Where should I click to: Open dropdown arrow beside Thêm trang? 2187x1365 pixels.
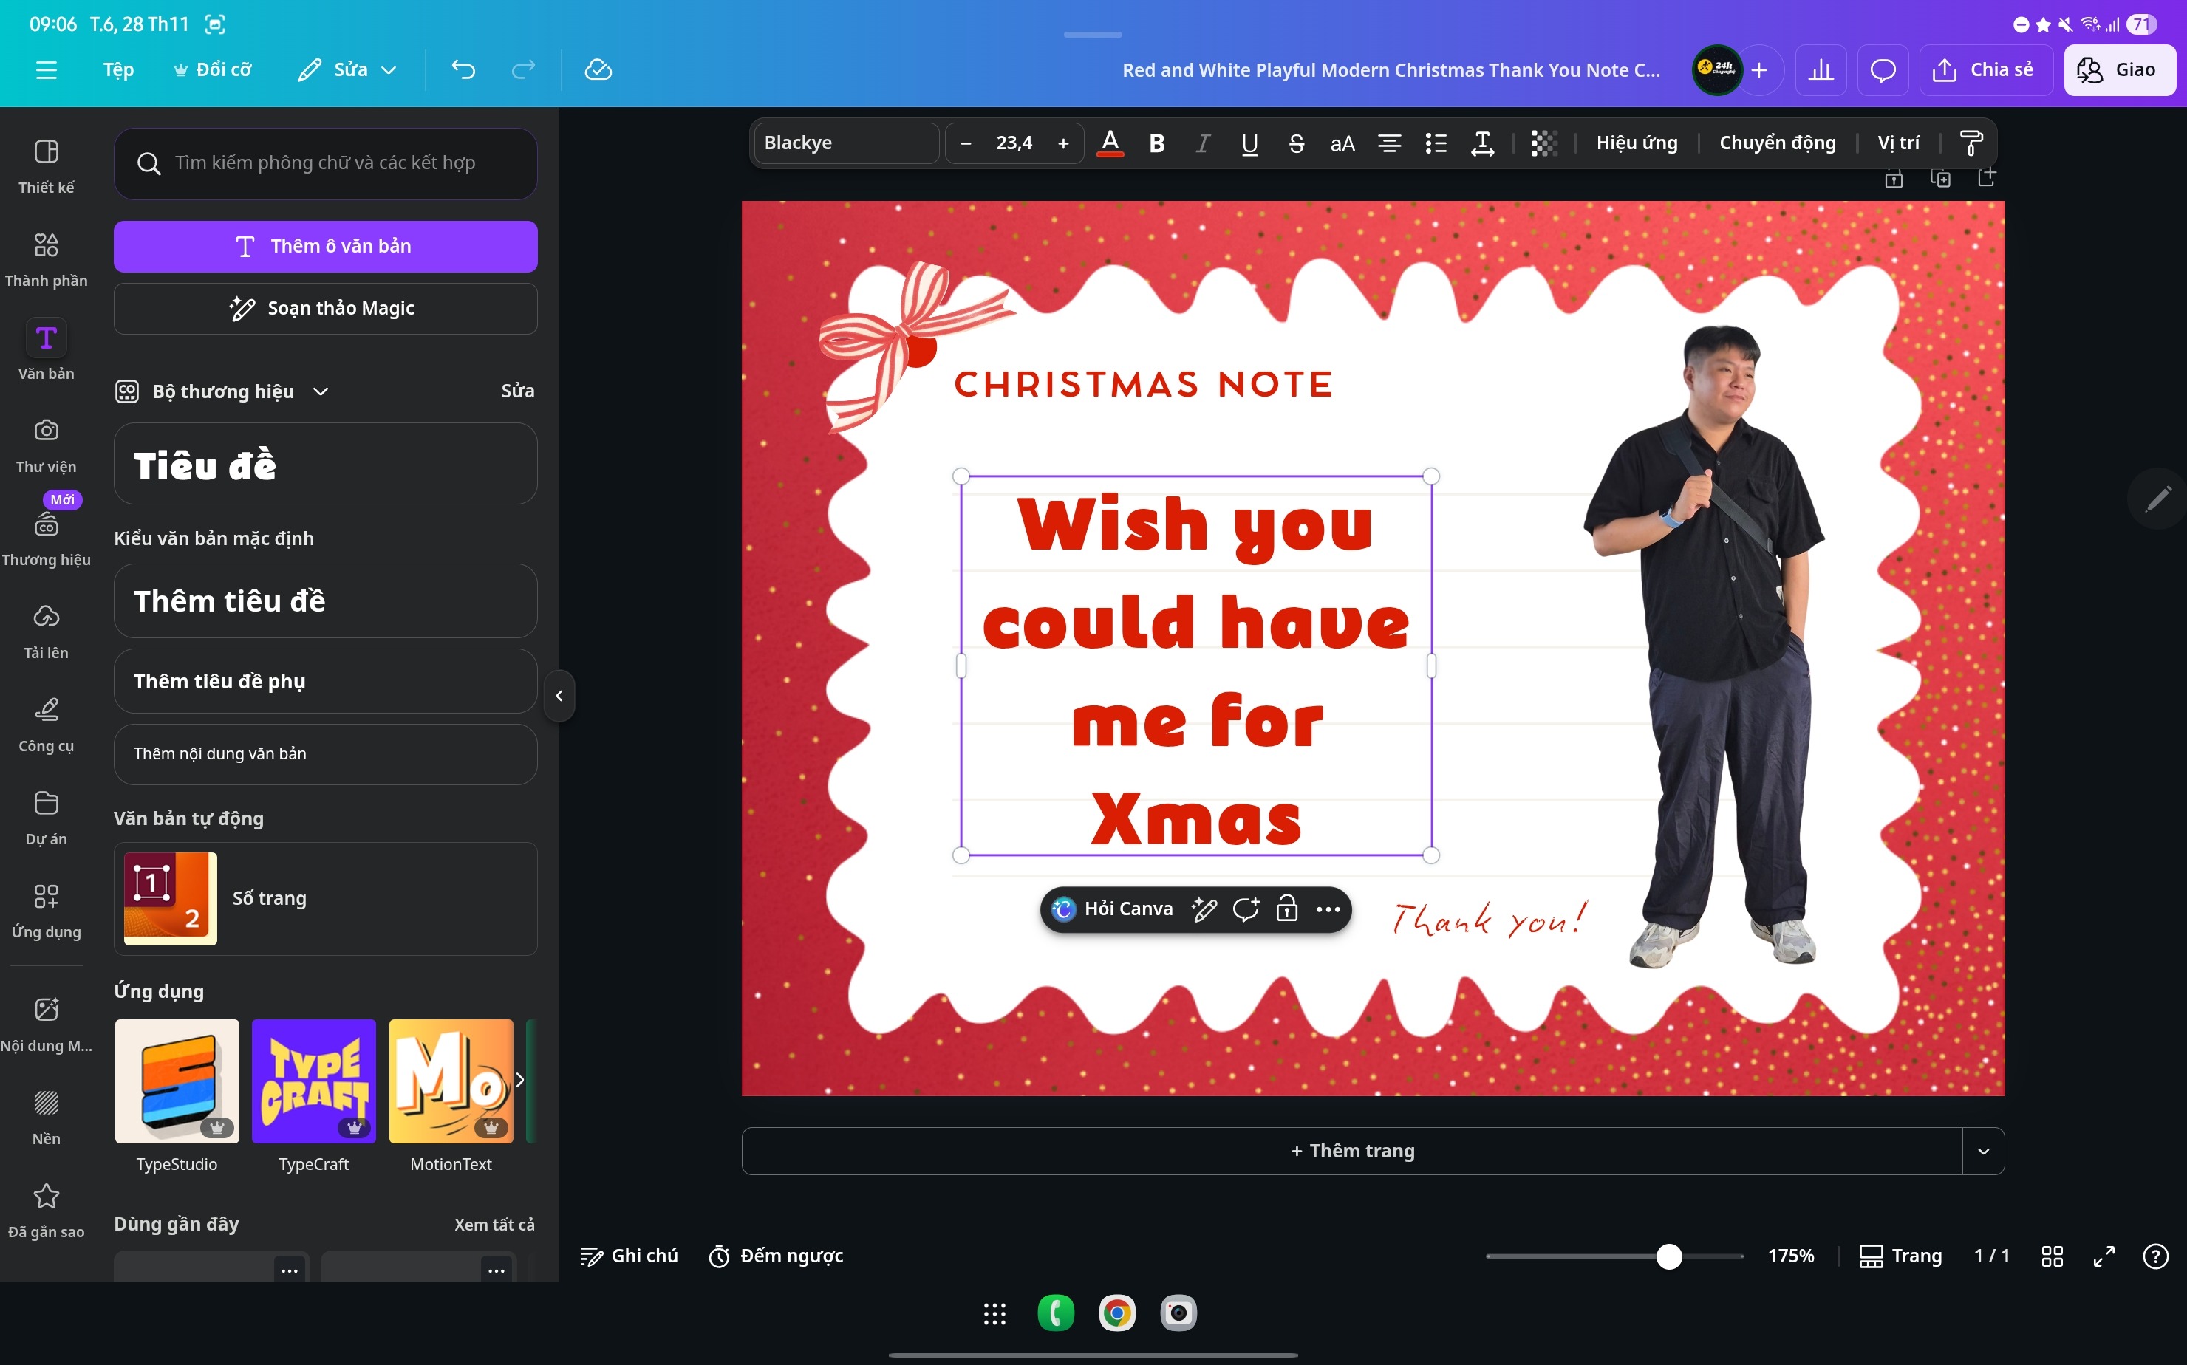(x=1983, y=1151)
